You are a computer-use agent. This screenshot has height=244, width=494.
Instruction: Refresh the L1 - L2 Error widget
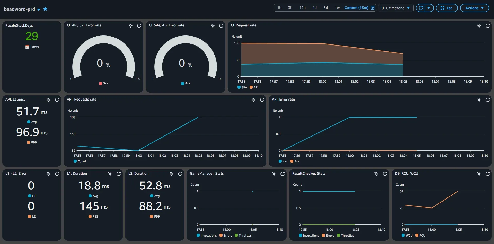57,174
